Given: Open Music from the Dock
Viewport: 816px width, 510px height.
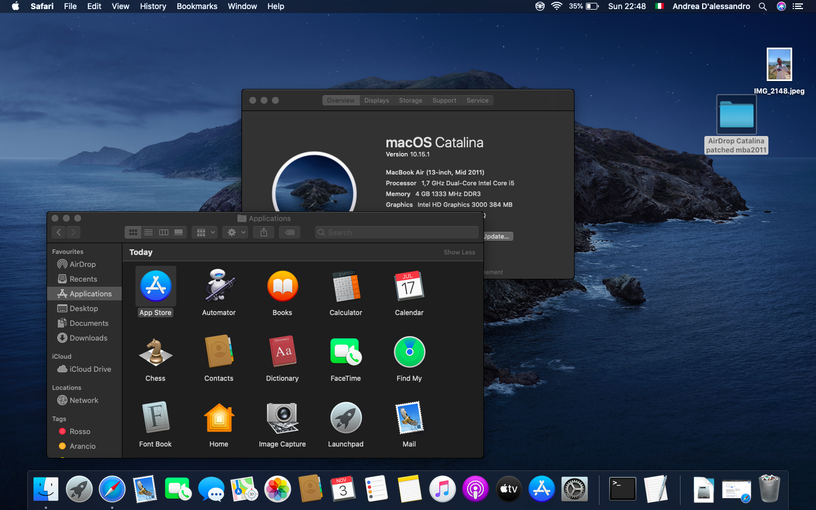Looking at the screenshot, I should [443, 488].
